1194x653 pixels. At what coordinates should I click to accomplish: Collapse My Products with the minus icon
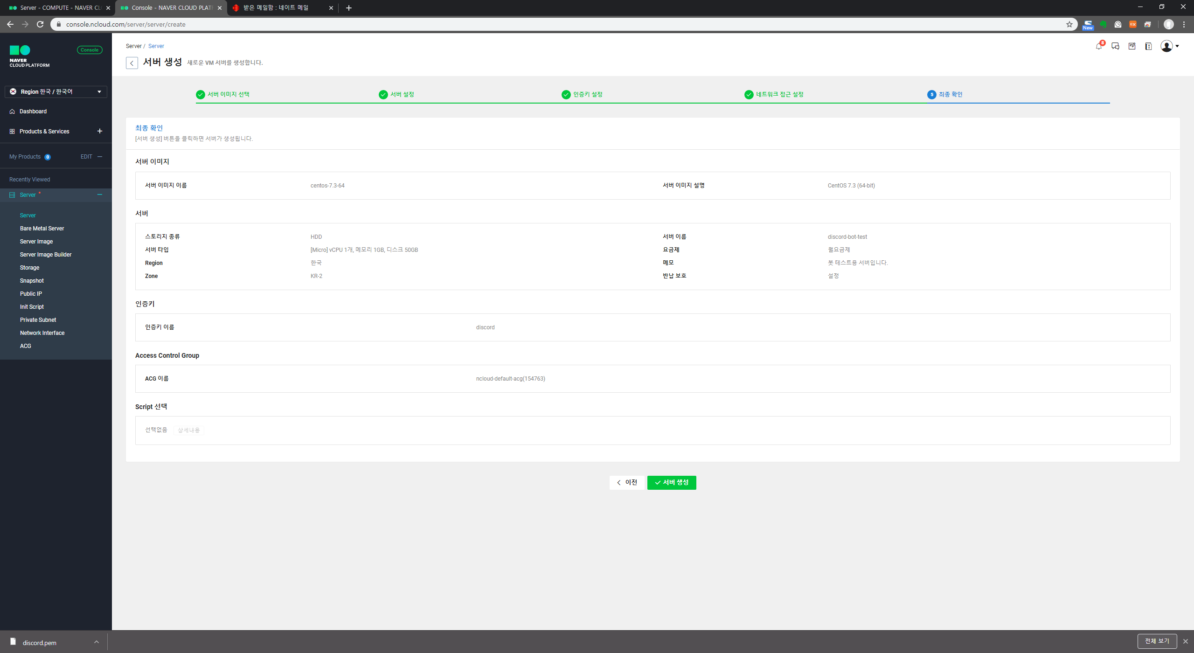pos(99,157)
